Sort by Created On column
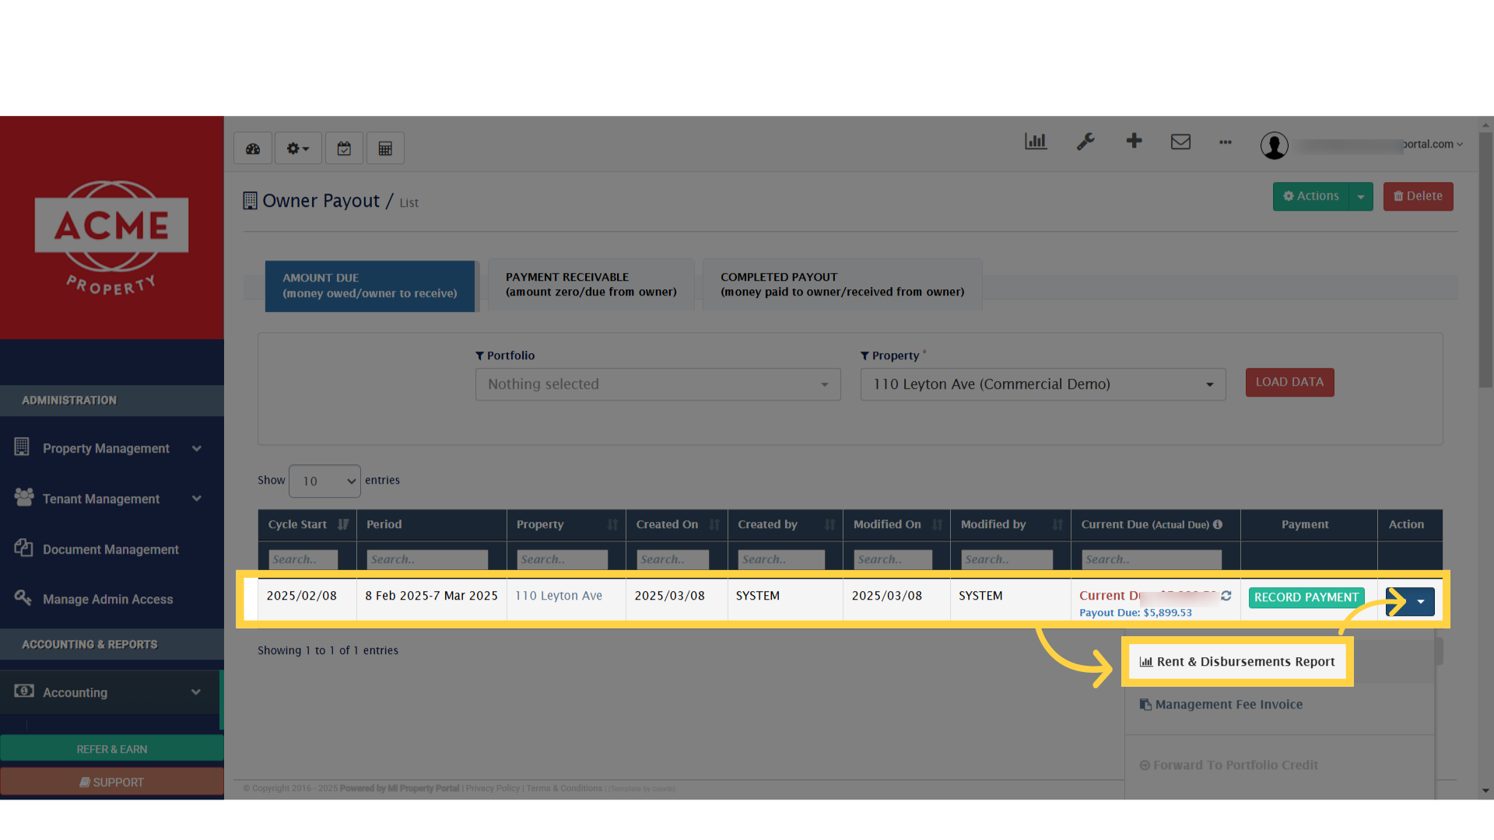The image size is (1494, 840). 714,525
